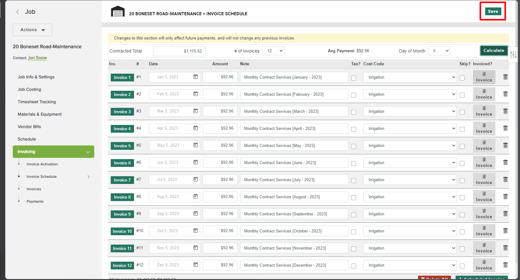Delete invoice #2 with the trash icon
The image size is (520, 280).
pos(505,94)
